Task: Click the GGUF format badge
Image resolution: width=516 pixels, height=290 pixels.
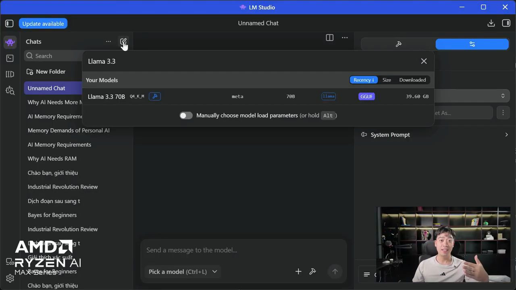Action: pos(366,96)
